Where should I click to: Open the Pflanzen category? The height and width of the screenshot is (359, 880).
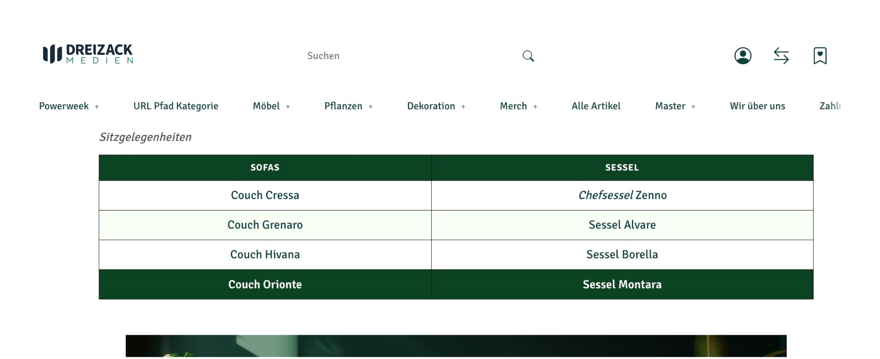tap(343, 106)
